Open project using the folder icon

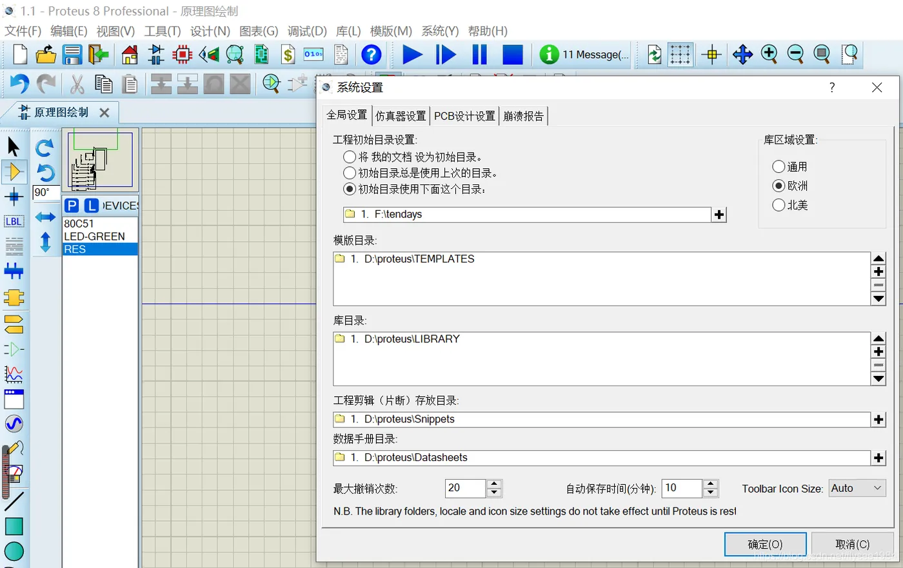pyautogui.click(x=46, y=55)
